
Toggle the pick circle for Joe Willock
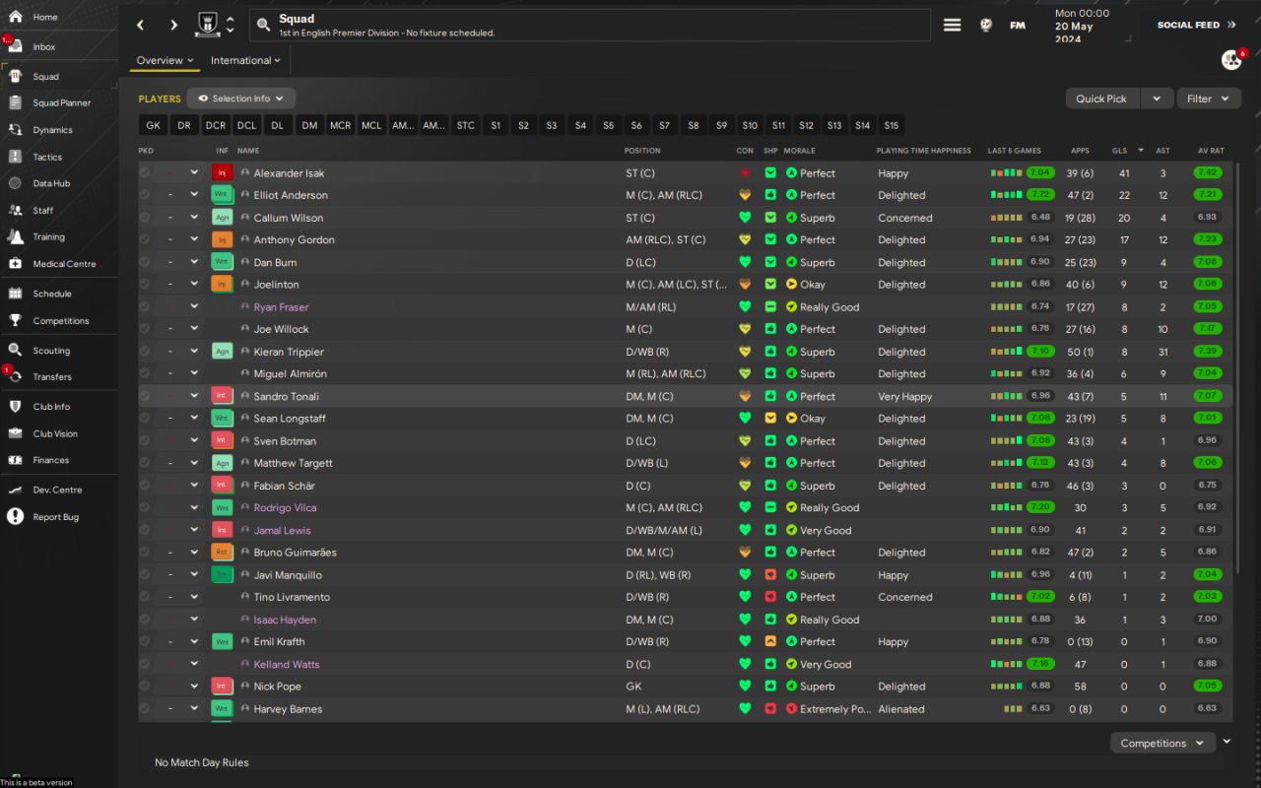[x=145, y=329]
